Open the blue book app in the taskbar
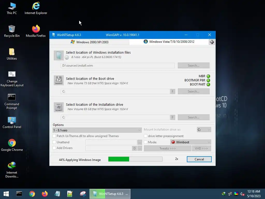This screenshot has width=265, height=199. [x=57, y=194]
